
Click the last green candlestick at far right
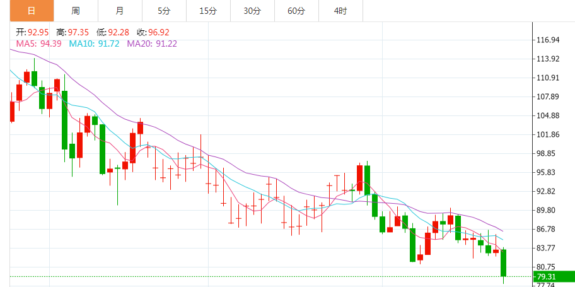click(x=504, y=262)
